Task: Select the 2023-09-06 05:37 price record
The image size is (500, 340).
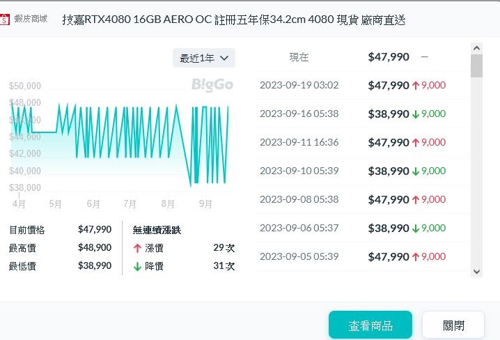Action: point(364,228)
